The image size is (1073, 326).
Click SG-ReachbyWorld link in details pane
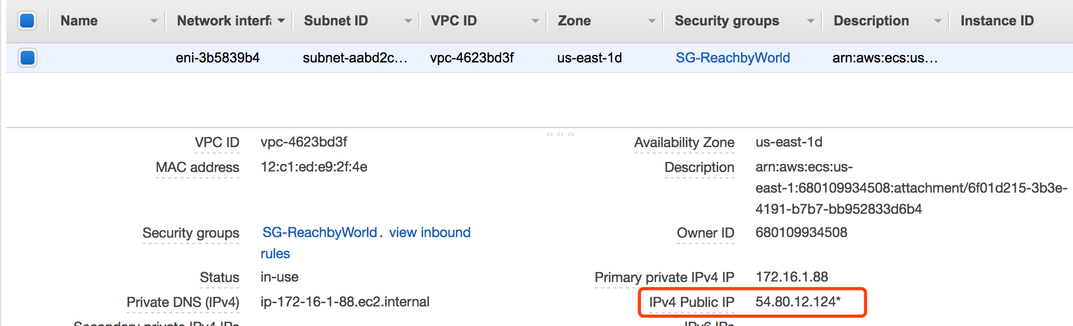pyautogui.click(x=319, y=232)
